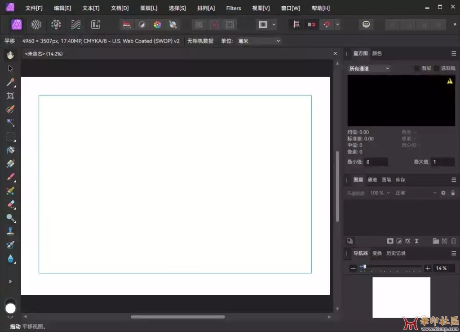Open the Filters menu

(234, 8)
